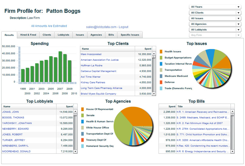Open Cerberus Capital Management link

(x=98, y=71)
